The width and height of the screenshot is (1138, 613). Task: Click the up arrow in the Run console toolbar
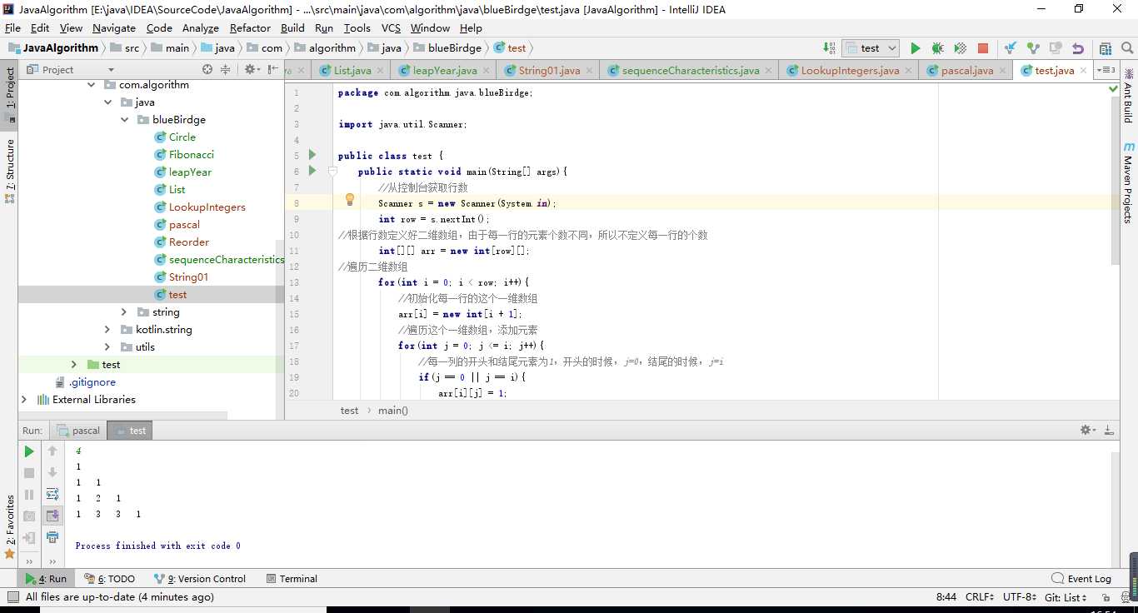(52, 451)
